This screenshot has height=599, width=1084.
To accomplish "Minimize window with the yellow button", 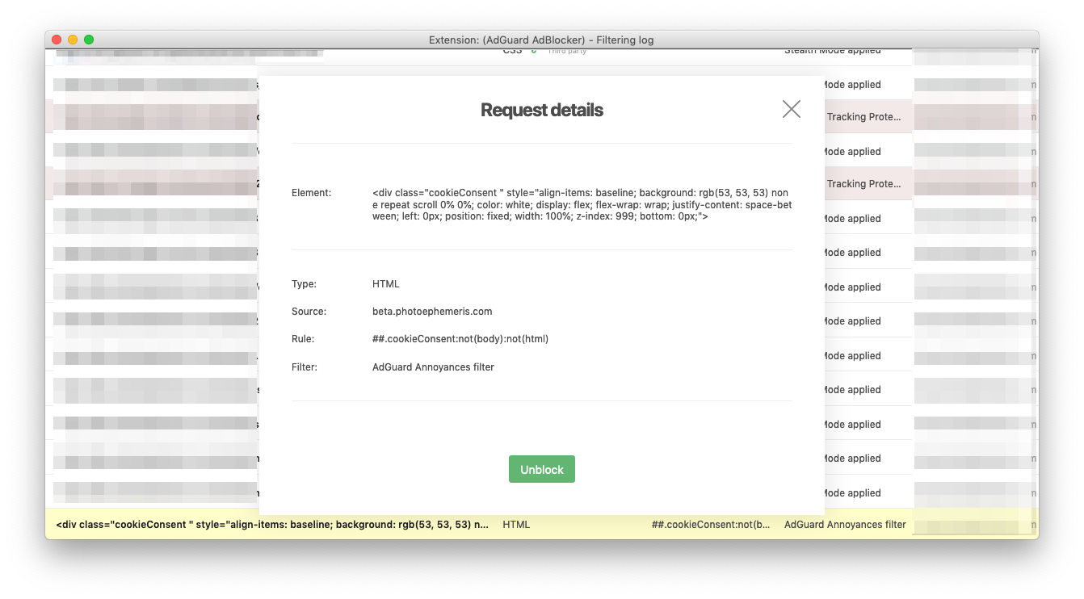I will [73, 40].
